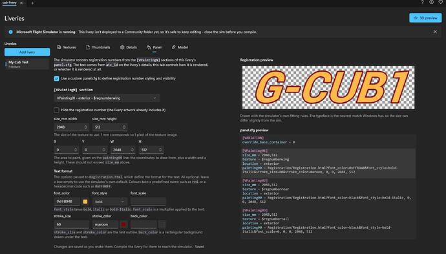This screenshot has width=446, height=254.
Task: Switch to the Textures tab
Action: (x=67, y=47)
